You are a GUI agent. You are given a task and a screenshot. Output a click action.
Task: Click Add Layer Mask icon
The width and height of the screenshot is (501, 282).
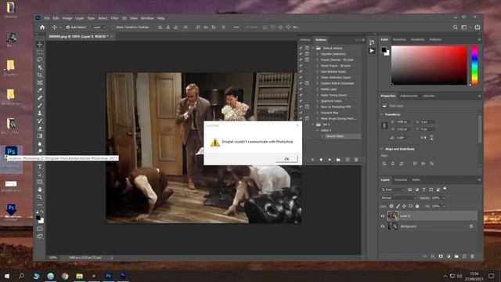tap(441, 256)
